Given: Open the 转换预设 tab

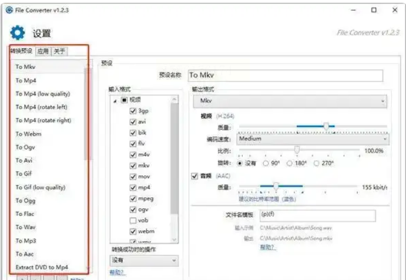Looking at the screenshot, I should [21, 50].
